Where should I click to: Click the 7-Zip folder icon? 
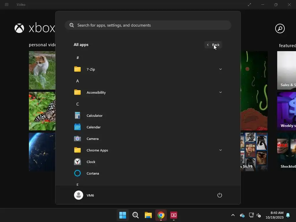click(x=77, y=69)
